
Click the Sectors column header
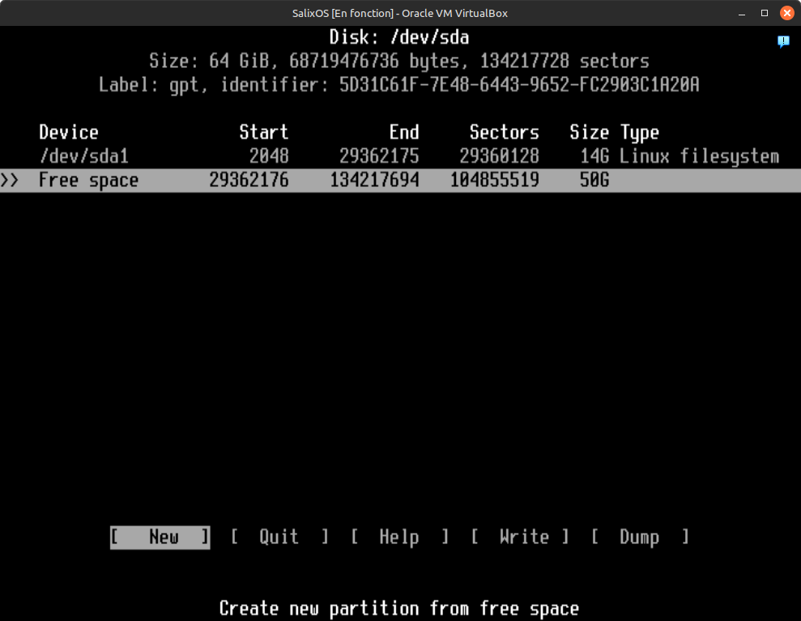[x=504, y=133]
